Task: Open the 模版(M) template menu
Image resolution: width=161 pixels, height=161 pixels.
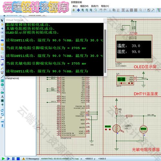Action: click(84, 6)
